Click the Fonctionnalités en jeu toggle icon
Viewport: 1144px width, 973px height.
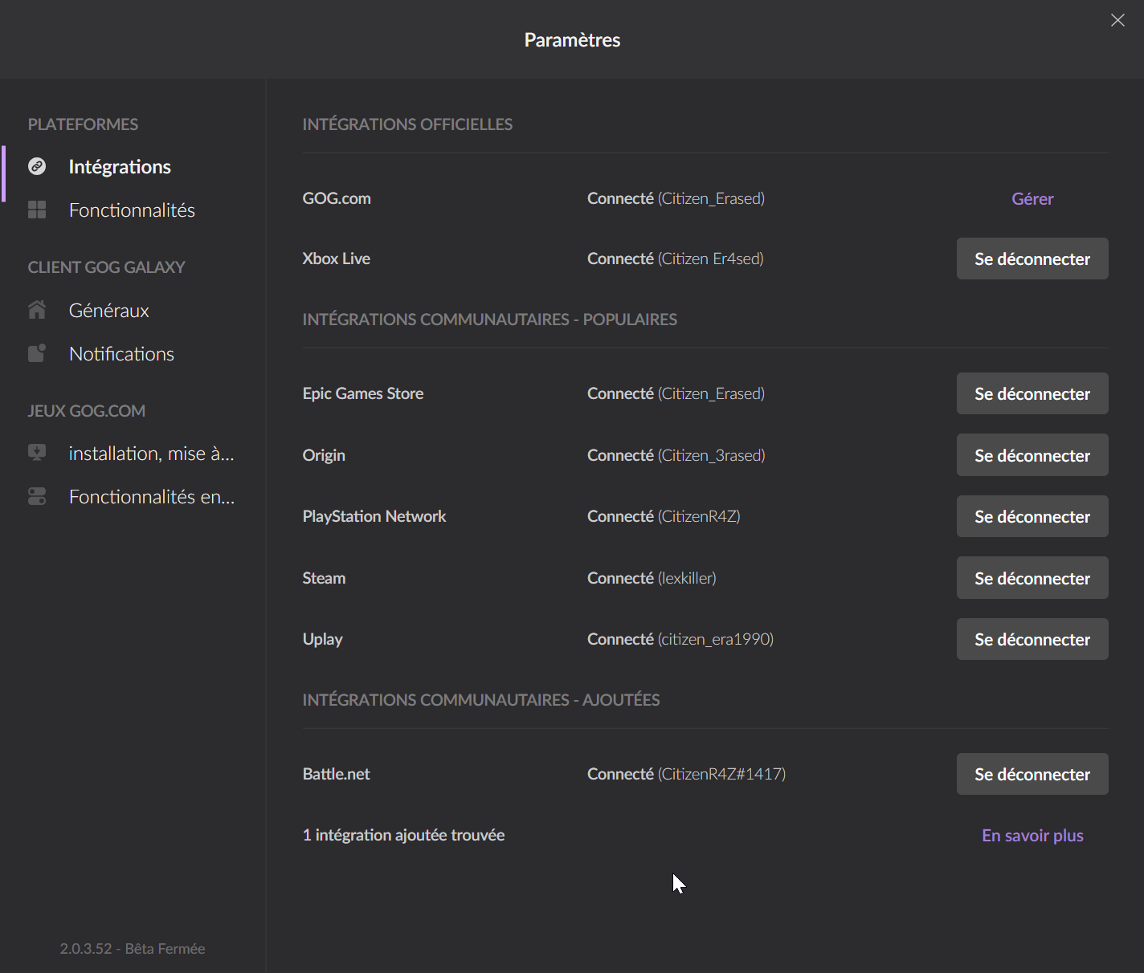37,496
